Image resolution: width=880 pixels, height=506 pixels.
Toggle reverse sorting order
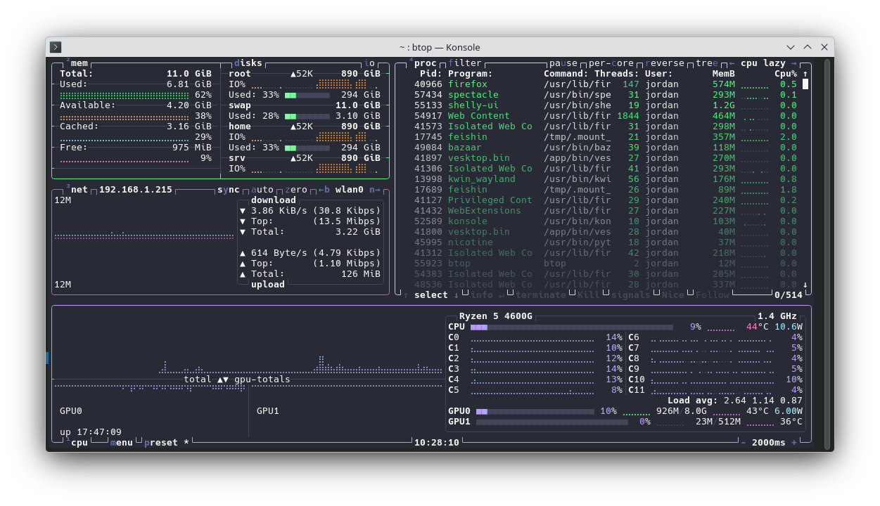click(665, 63)
